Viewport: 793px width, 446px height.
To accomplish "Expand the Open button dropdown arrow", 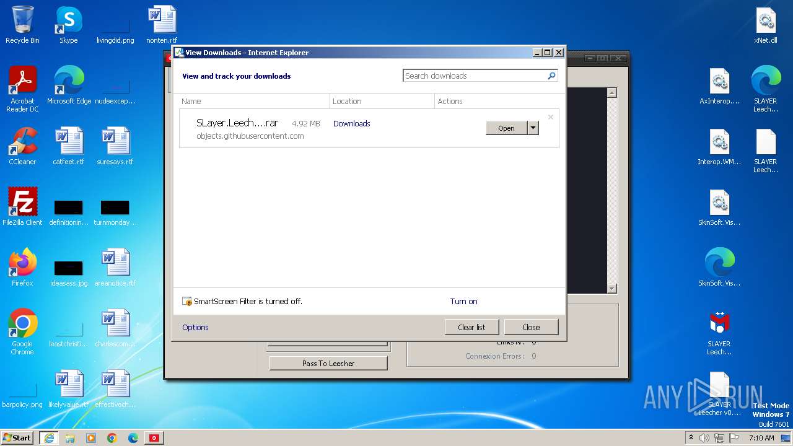I will tap(533, 128).
